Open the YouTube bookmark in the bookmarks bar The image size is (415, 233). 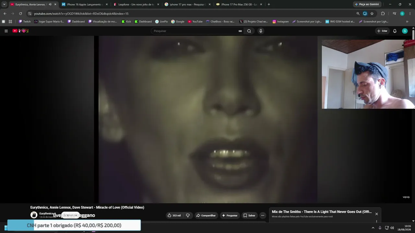(195, 22)
